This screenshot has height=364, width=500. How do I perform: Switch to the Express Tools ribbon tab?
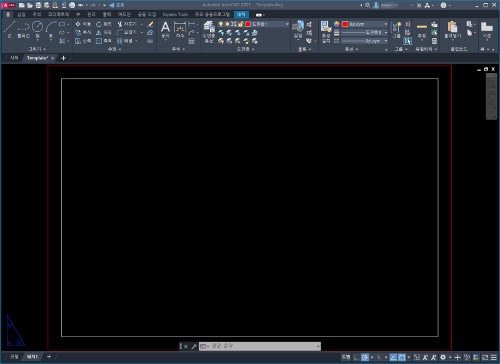[174, 14]
